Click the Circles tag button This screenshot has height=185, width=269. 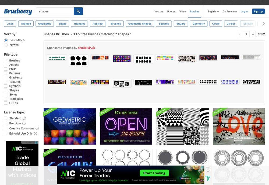231,24
